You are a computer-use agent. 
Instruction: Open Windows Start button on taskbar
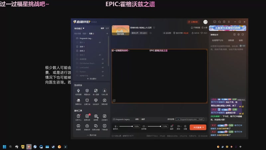tap(4, 147)
